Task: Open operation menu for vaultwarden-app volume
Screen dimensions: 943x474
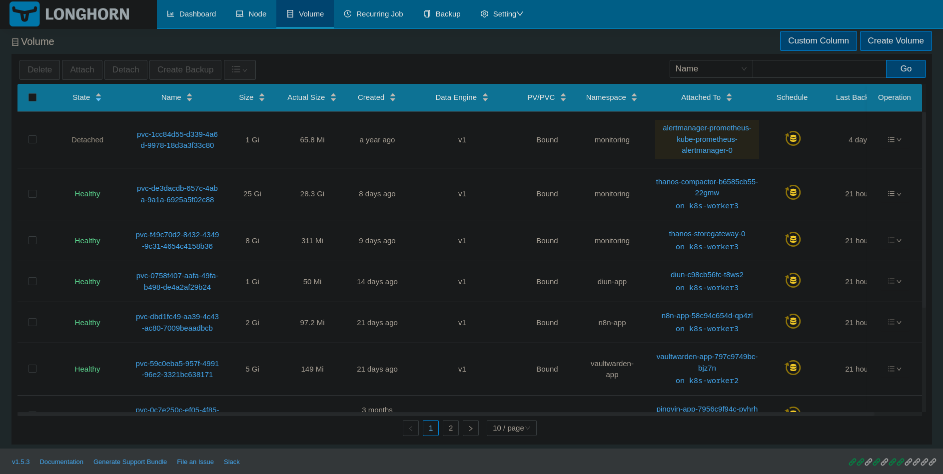Action: point(895,369)
